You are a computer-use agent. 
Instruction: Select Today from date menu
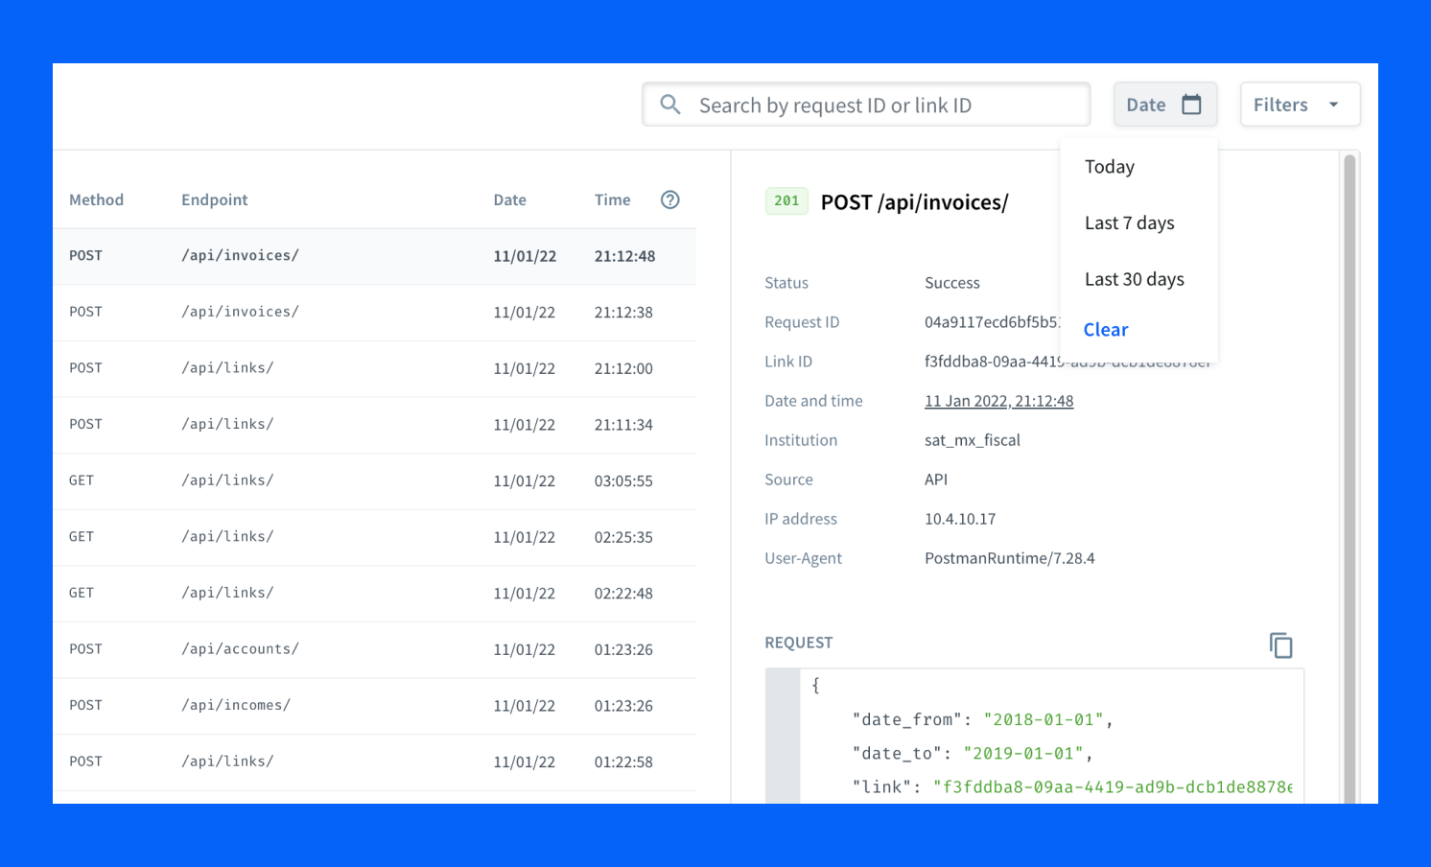click(x=1110, y=167)
